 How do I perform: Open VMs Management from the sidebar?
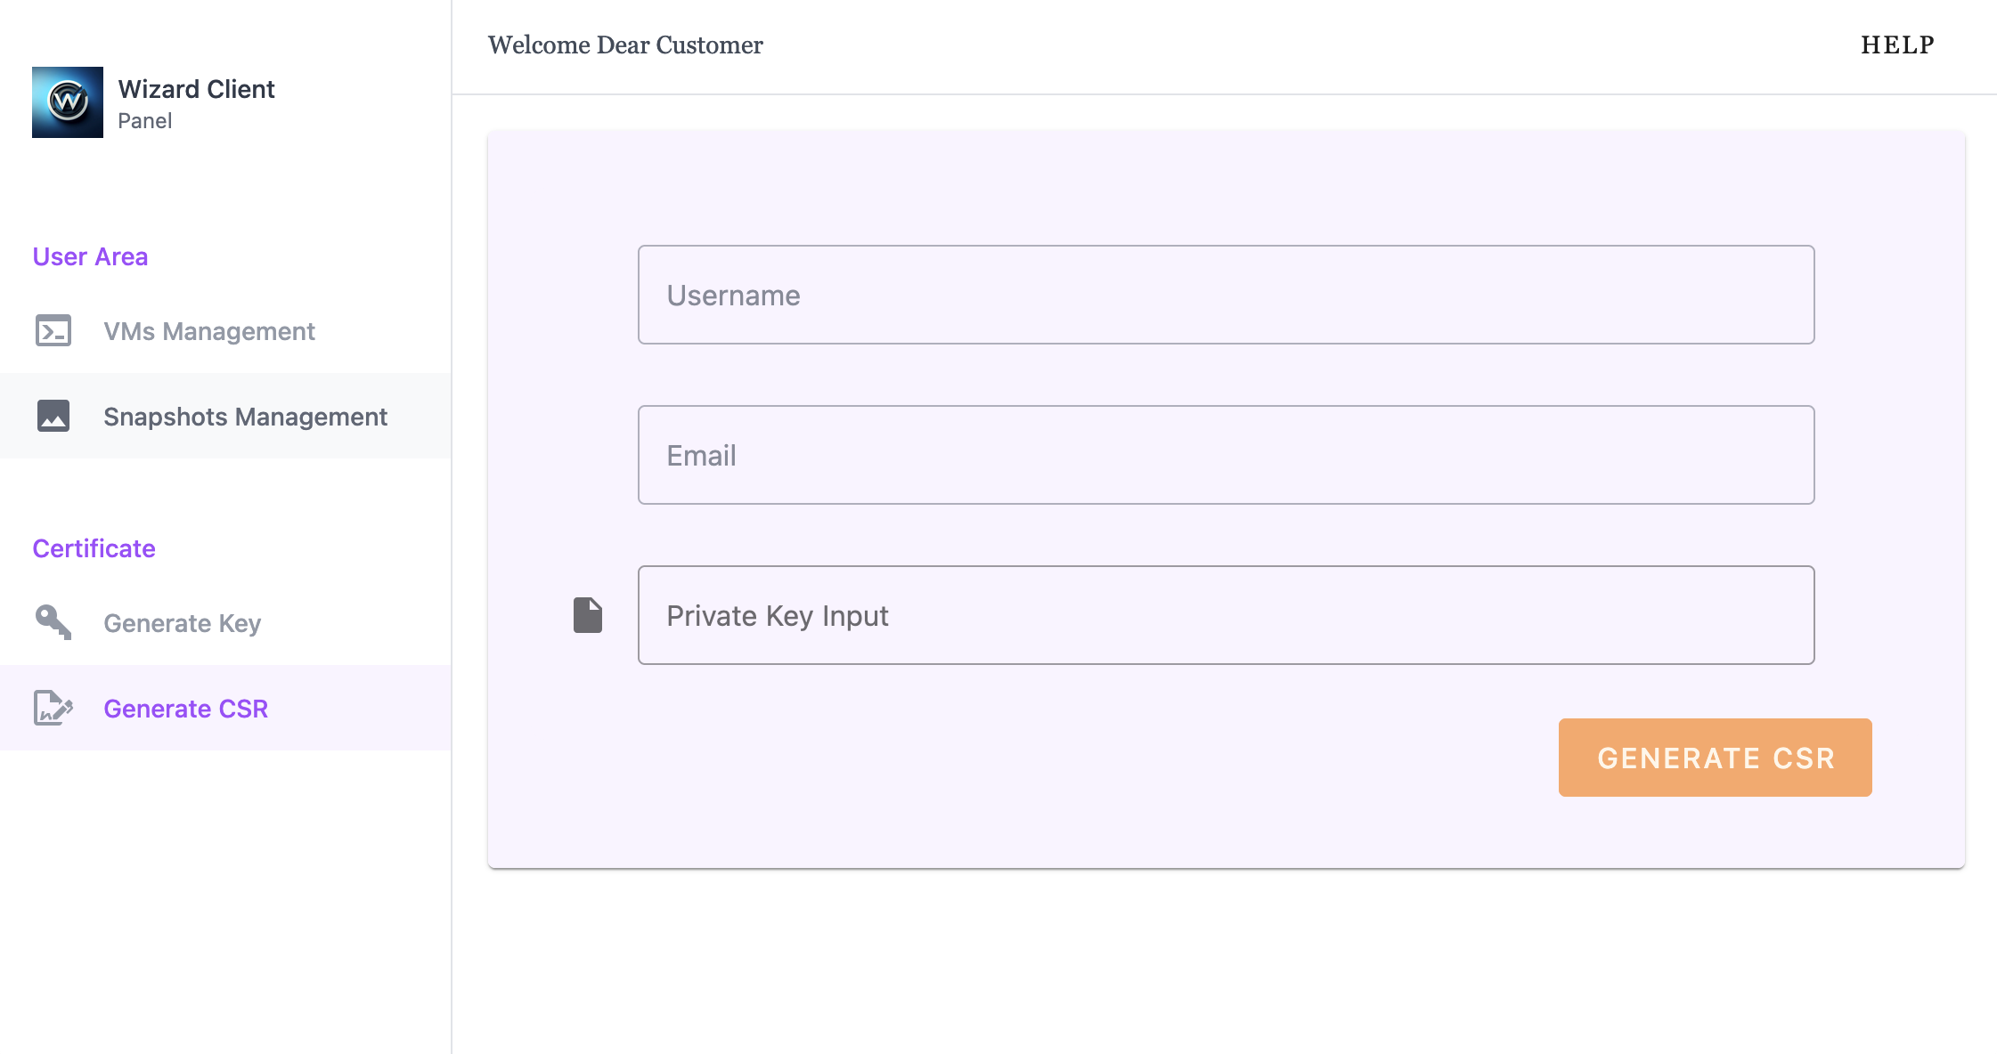coord(208,331)
